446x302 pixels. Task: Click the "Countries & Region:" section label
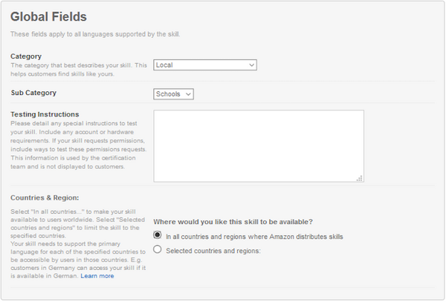(45, 197)
